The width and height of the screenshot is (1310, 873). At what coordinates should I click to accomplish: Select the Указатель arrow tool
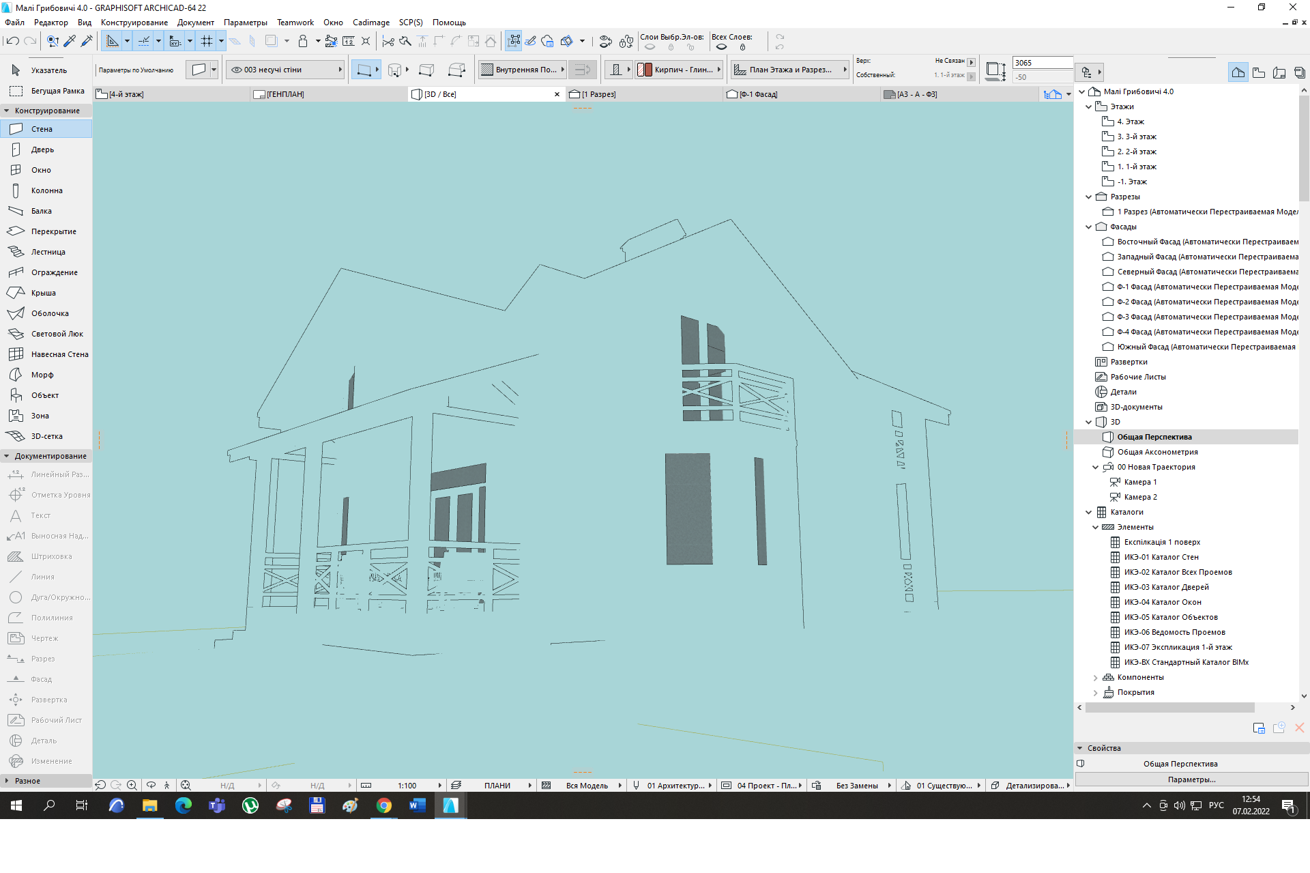[x=46, y=70]
